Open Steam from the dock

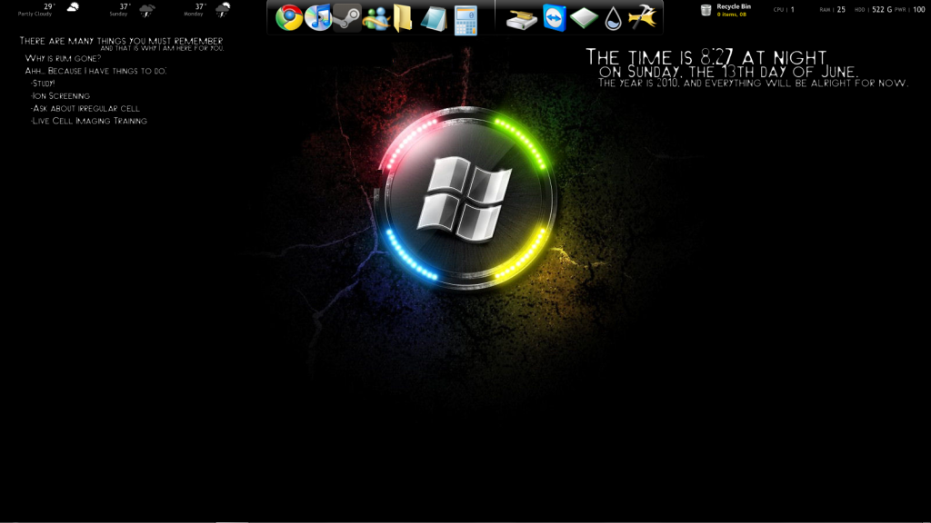click(x=346, y=18)
